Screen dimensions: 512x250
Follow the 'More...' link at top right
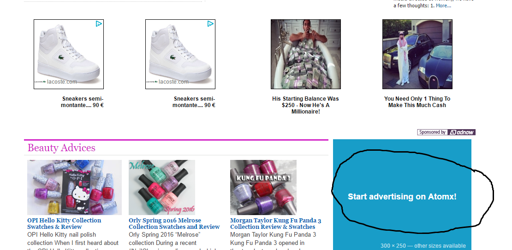pos(443,6)
